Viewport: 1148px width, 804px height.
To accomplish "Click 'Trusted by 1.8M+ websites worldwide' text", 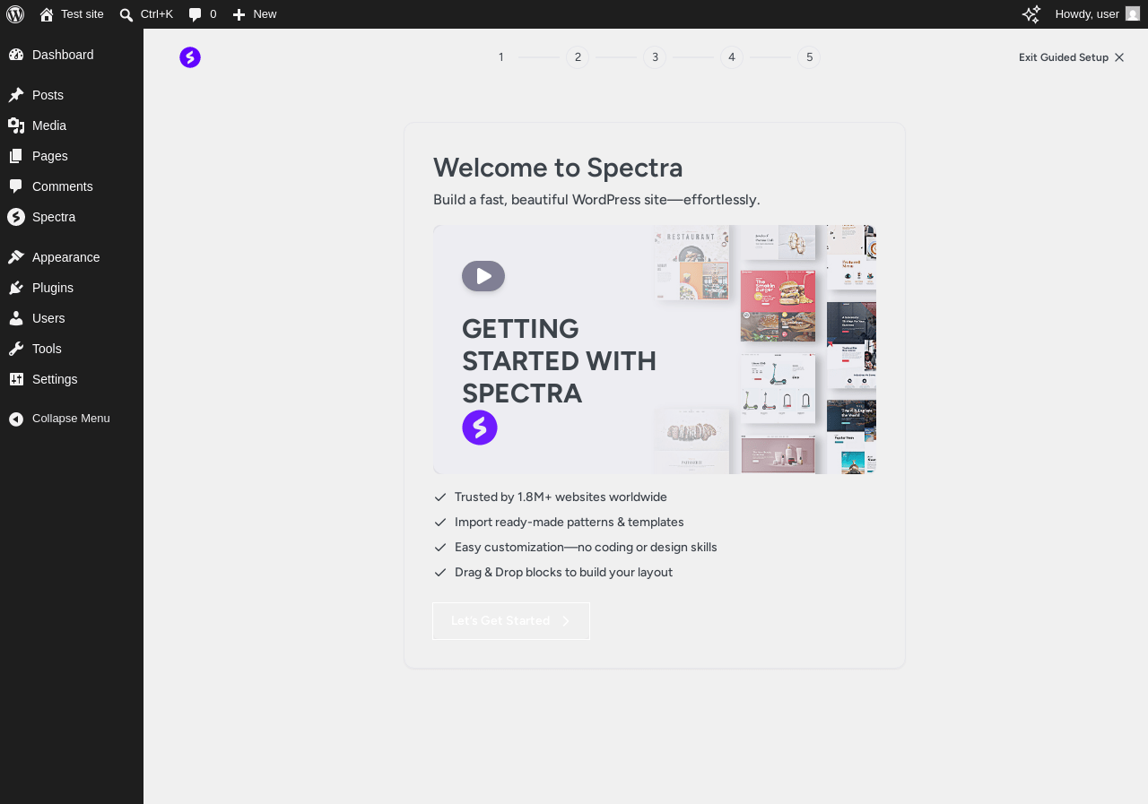I will (561, 497).
